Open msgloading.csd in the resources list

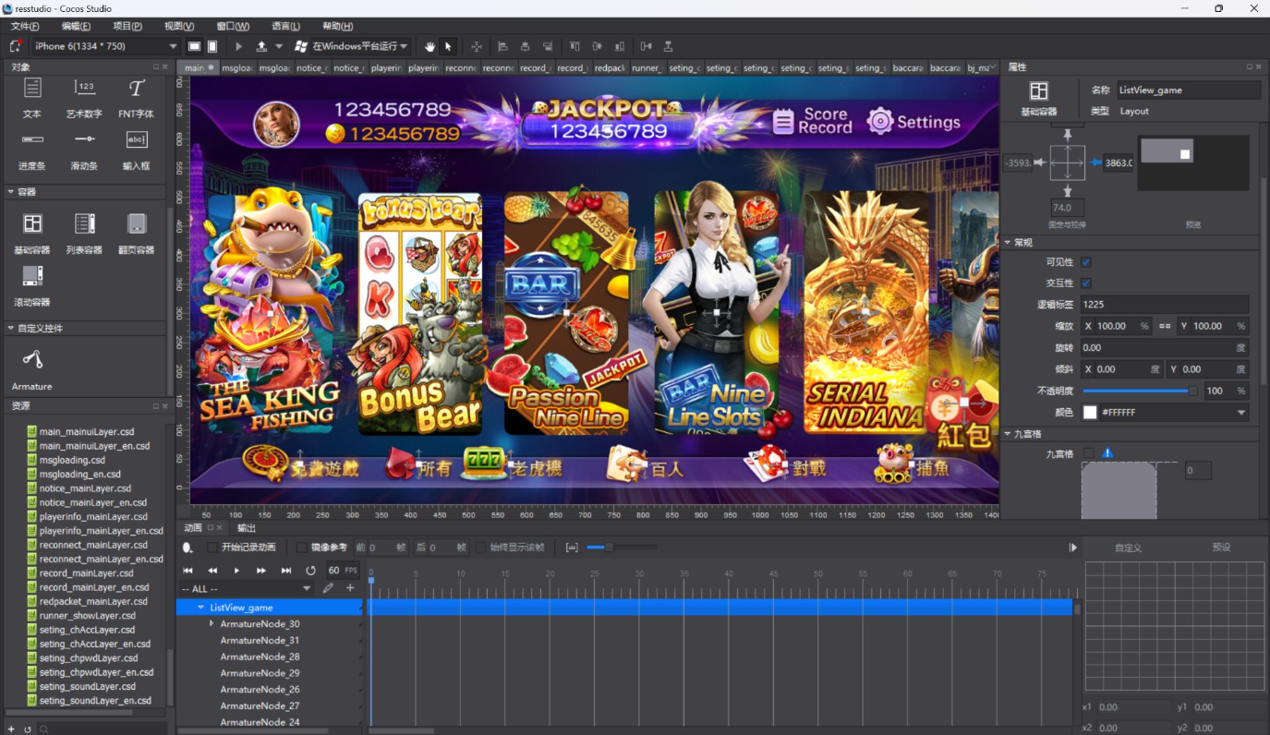point(72,460)
